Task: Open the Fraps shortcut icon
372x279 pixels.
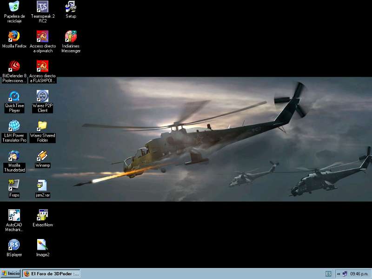Action: pyautogui.click(x=14, y=185)
